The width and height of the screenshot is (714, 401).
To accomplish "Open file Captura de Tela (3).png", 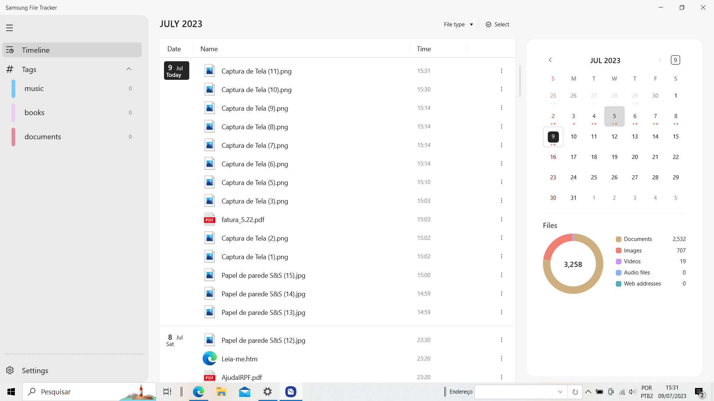I will [x=255, y=201].
